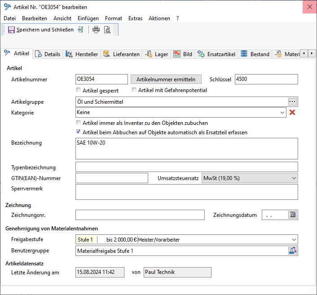
Task: Click the Benutzergruppe user selection icon
Action: pyautogui.click(x=293, y=251)
